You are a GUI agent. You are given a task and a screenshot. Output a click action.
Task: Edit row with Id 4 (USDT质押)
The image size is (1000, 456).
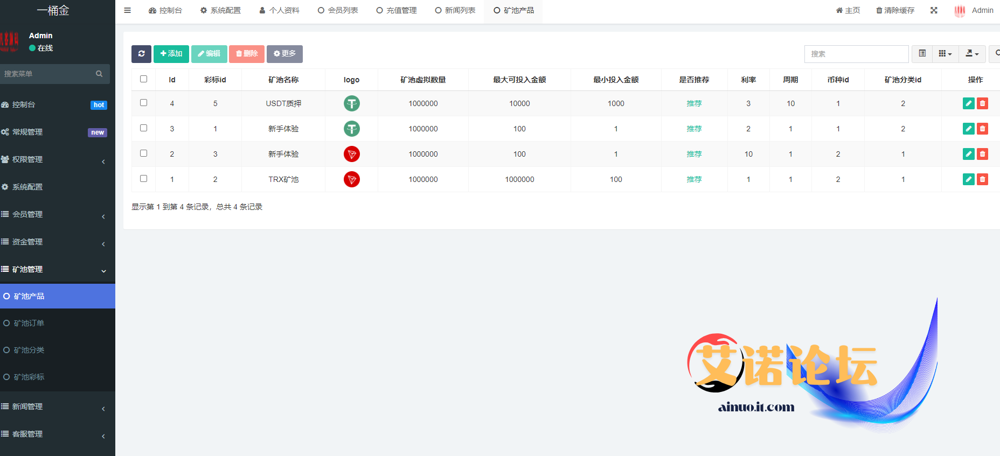969,103
